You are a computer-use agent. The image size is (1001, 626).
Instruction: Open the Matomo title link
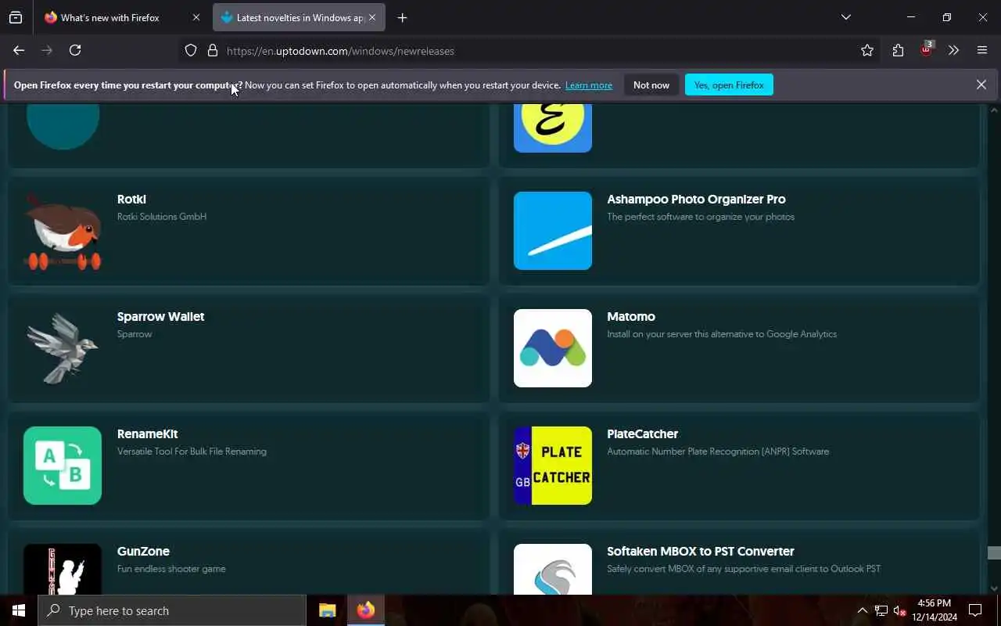pos(631,317)
